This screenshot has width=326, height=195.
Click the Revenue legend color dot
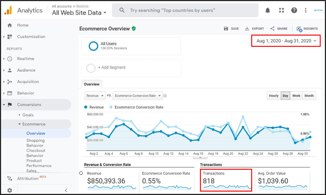coord(86,107)
